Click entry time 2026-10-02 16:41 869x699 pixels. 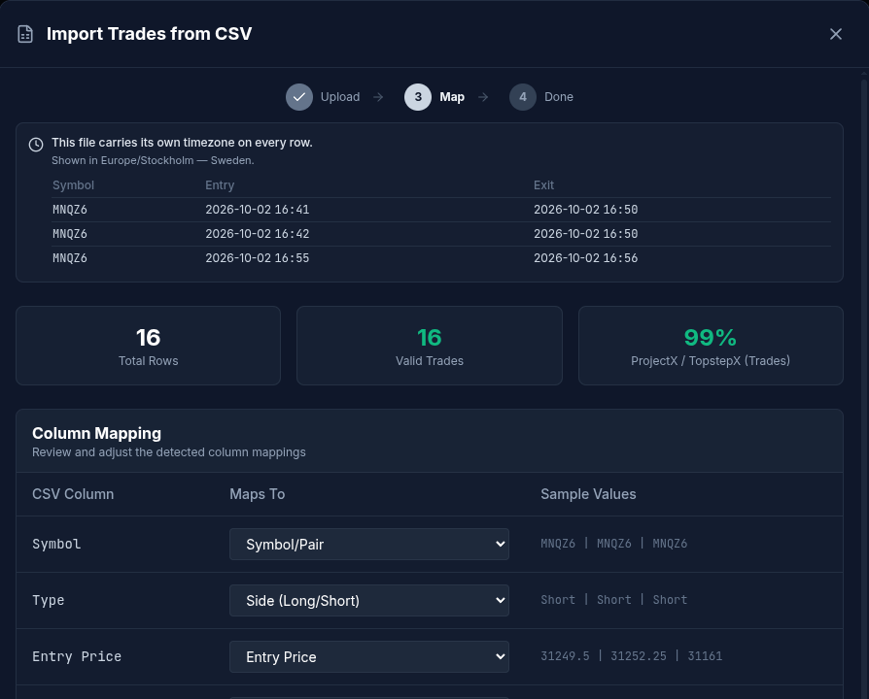[258, 210]
